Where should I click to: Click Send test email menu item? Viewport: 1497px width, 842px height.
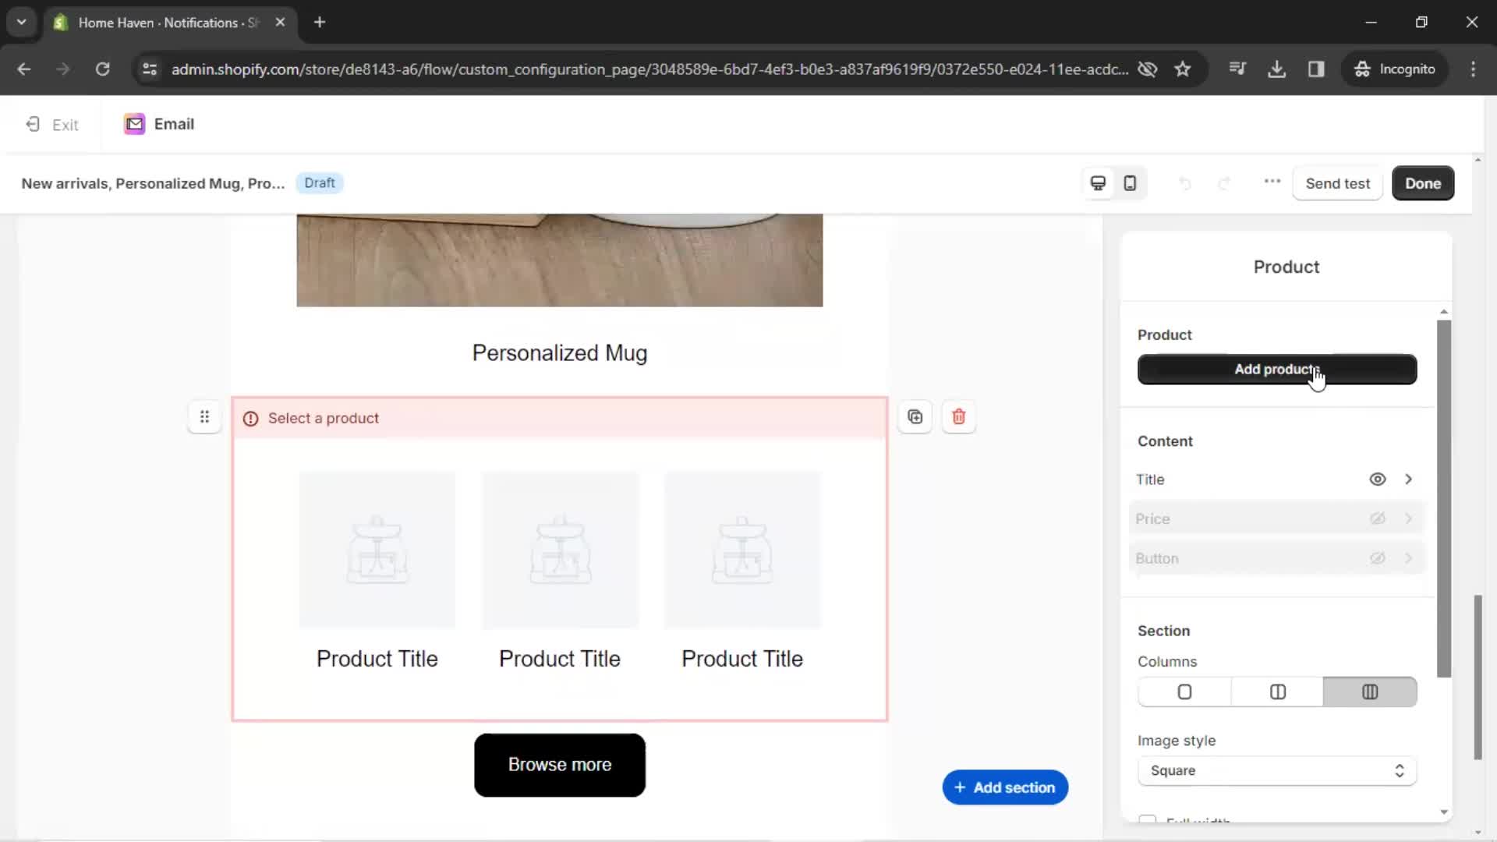coord(1338,183)
